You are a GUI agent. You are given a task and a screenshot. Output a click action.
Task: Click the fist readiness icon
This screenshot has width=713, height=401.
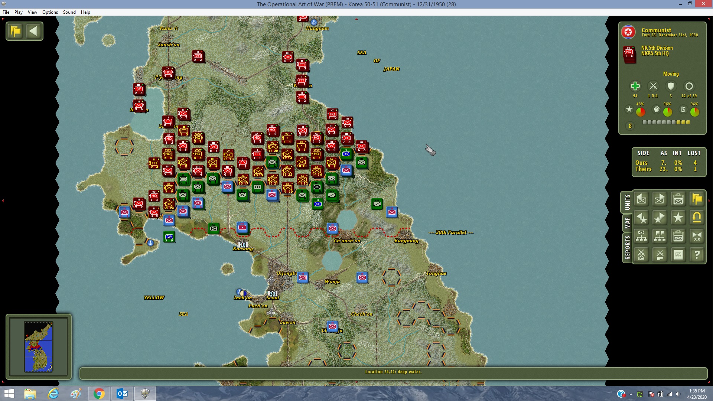pos(657,110)
